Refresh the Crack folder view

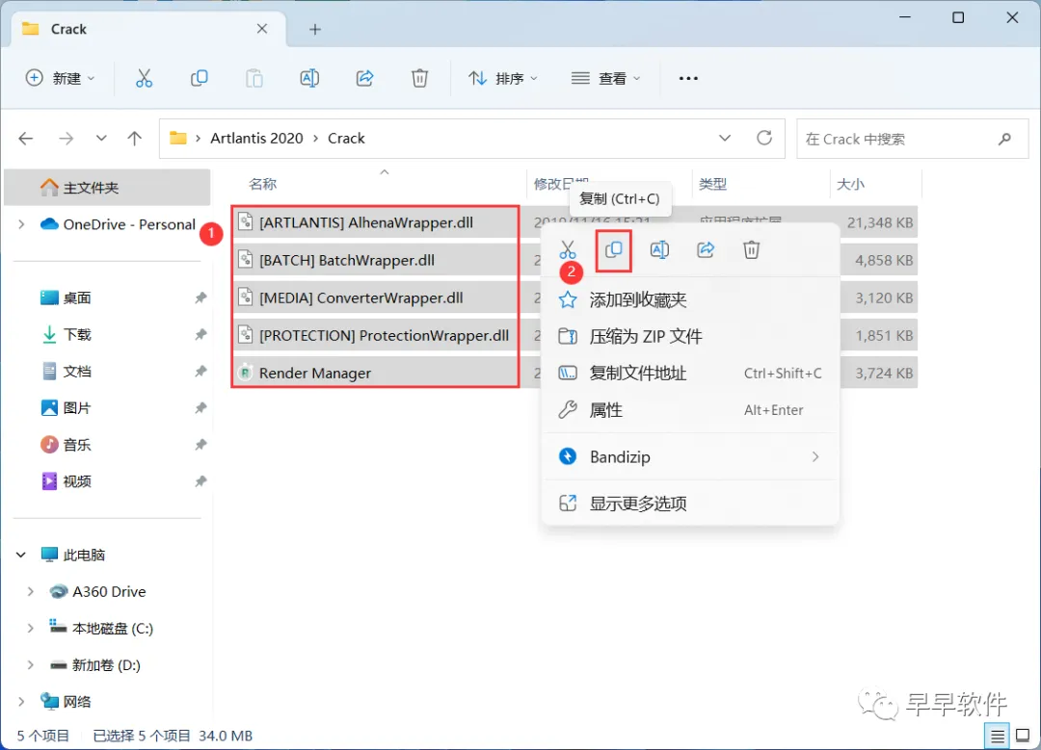click(764, 138)
